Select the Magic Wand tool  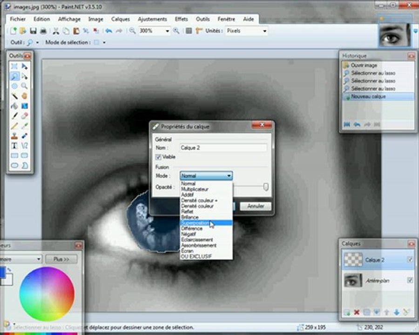[14, 96]
